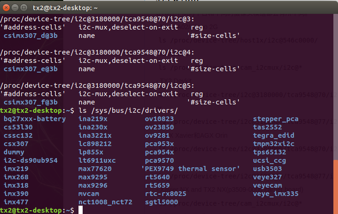Click the terminal cursor at the last prompt
The height and width of the screenshot is (214, 338).
point(80,210)
